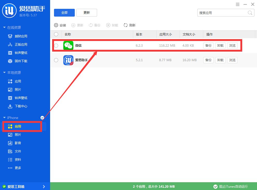
Task: Switch to the 更新 tab
Action: 87,12
